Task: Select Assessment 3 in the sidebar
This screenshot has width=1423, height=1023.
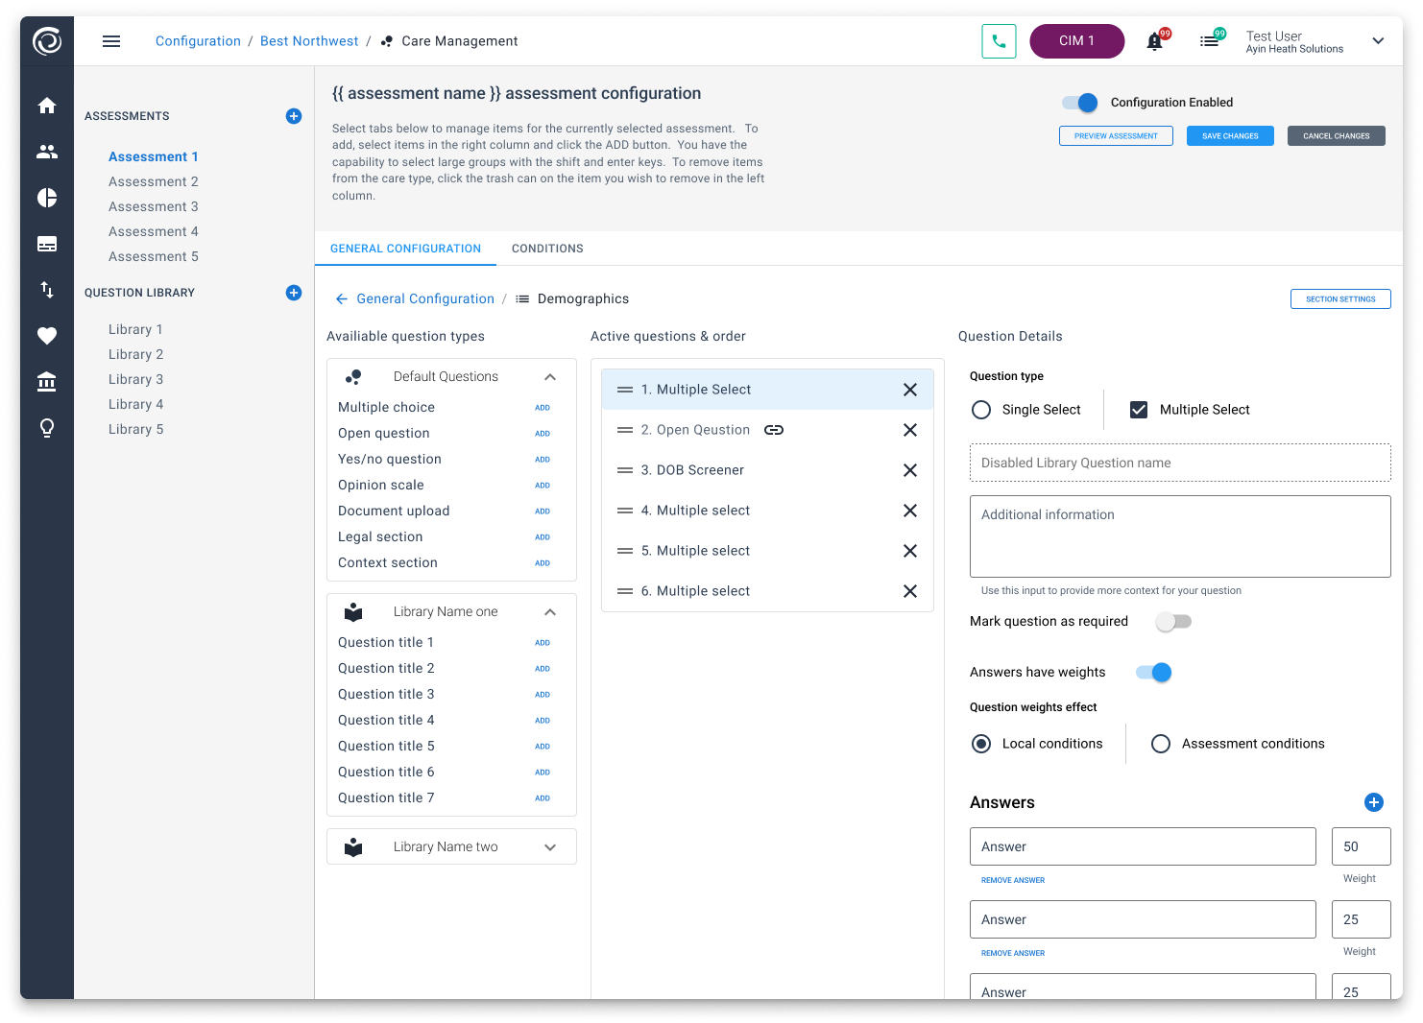Action: click(x=154, y=206)
